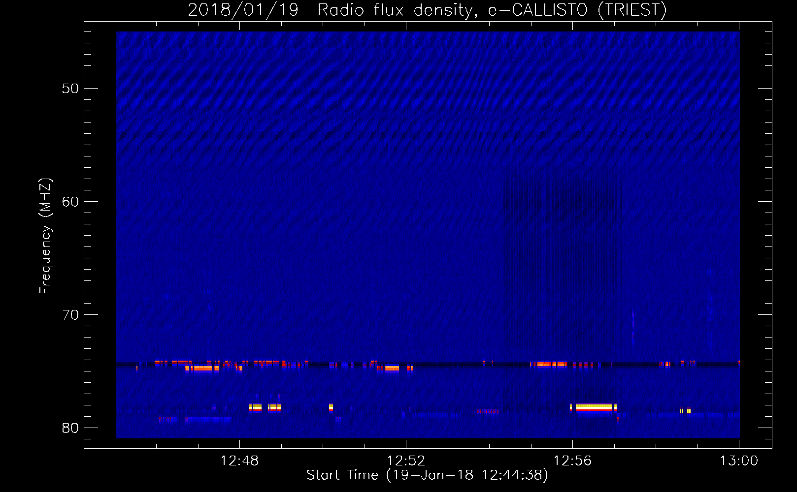Viewport: 797px width, 492px height.
Task: Click the 12:52 time tick label
Action: [x=406, y=461]
